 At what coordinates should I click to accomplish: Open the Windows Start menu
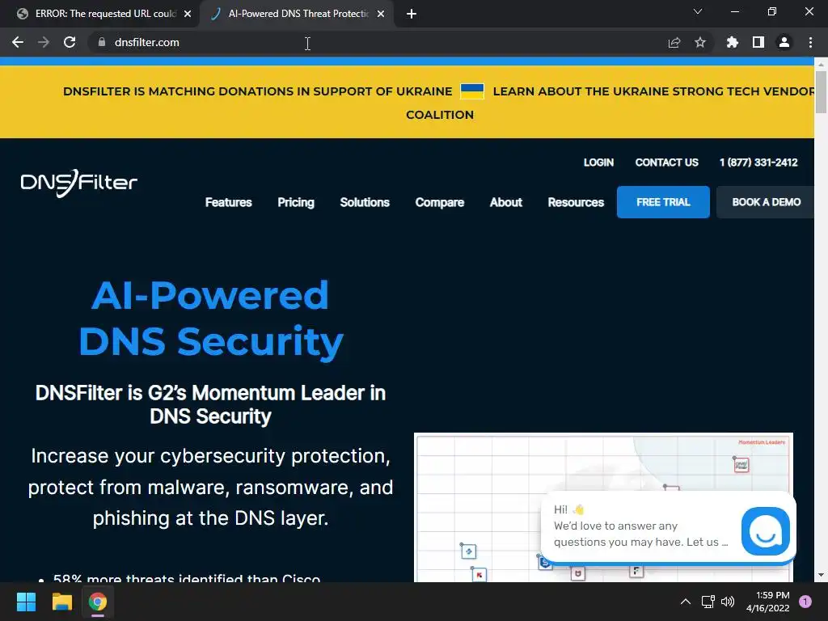(26, 602)
